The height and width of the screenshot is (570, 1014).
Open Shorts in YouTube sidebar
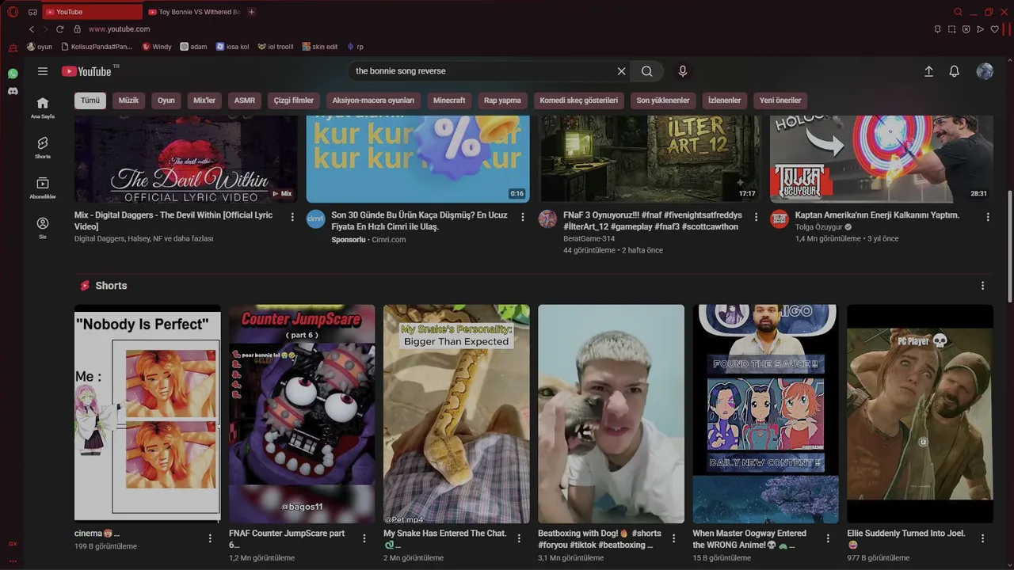(43, 147)
